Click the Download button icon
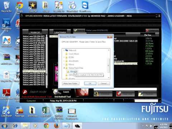 tap(96, 94)
